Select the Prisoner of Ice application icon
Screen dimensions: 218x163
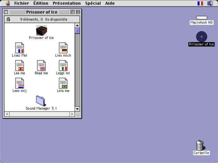42,30
